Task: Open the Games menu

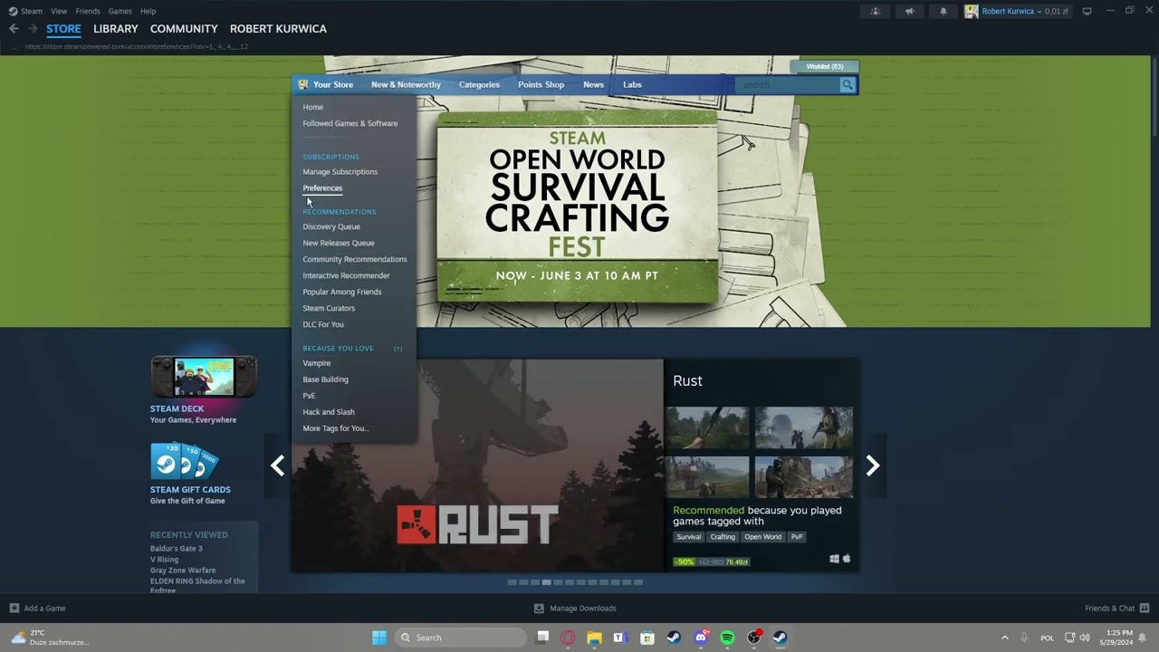Action: click(x=120, y=11)
